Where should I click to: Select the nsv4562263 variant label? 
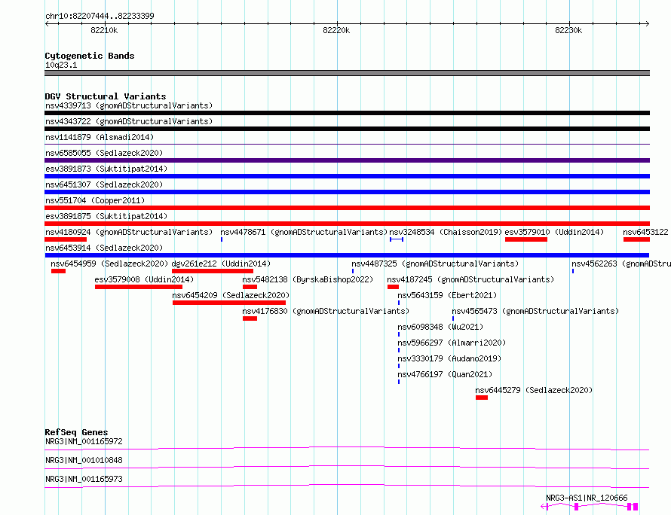621,264
